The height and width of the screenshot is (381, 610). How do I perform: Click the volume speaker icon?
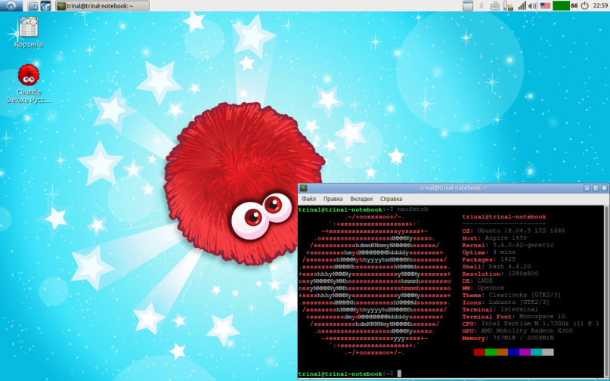(x=532, y=5)
